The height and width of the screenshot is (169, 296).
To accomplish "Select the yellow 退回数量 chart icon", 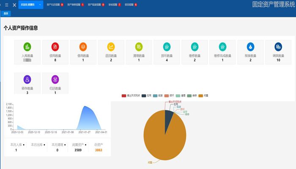I will pos(111,47).
